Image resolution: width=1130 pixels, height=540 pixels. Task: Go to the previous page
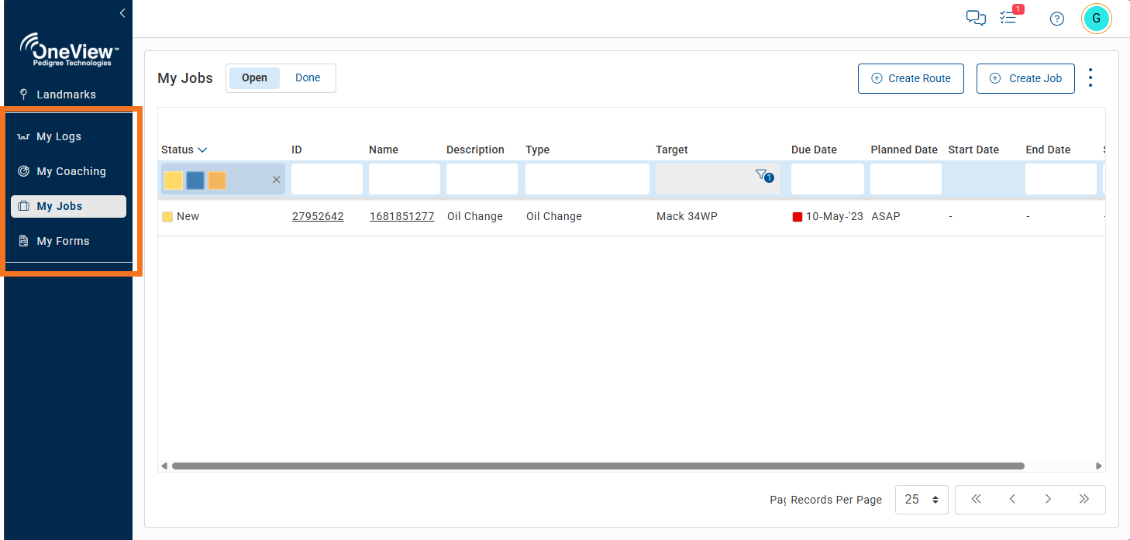(x=1012, y=499)
